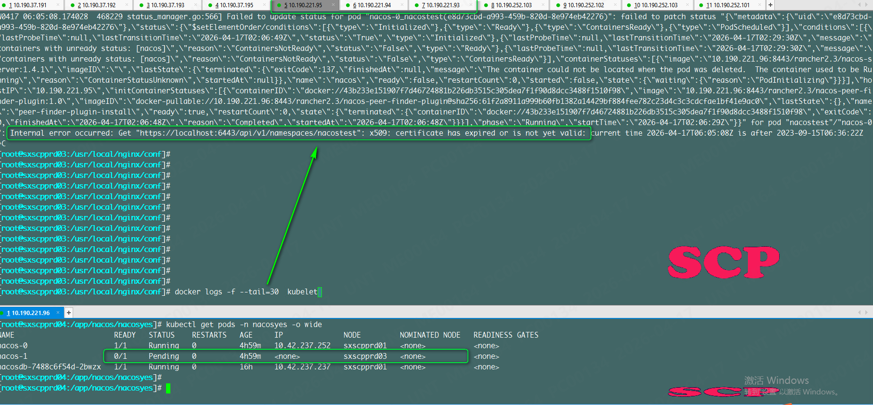Close the lower pane 10.190.221.96 tab
This screenshot has width=873, height=405.
[x=58, y=313]
